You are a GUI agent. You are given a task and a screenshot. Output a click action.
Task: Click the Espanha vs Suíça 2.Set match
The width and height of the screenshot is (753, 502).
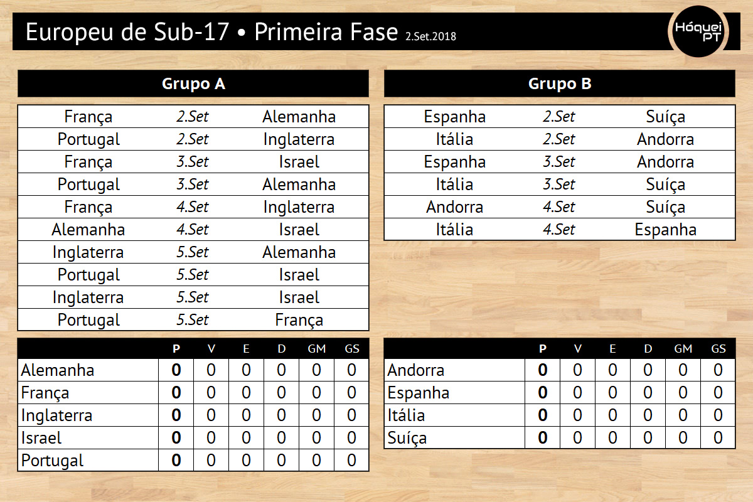pyautogui.click(x=560, y=116)
